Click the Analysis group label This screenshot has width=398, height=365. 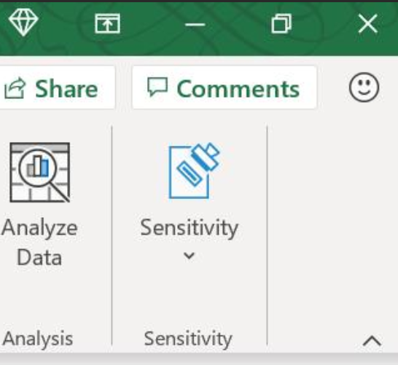tap(38, 339)
